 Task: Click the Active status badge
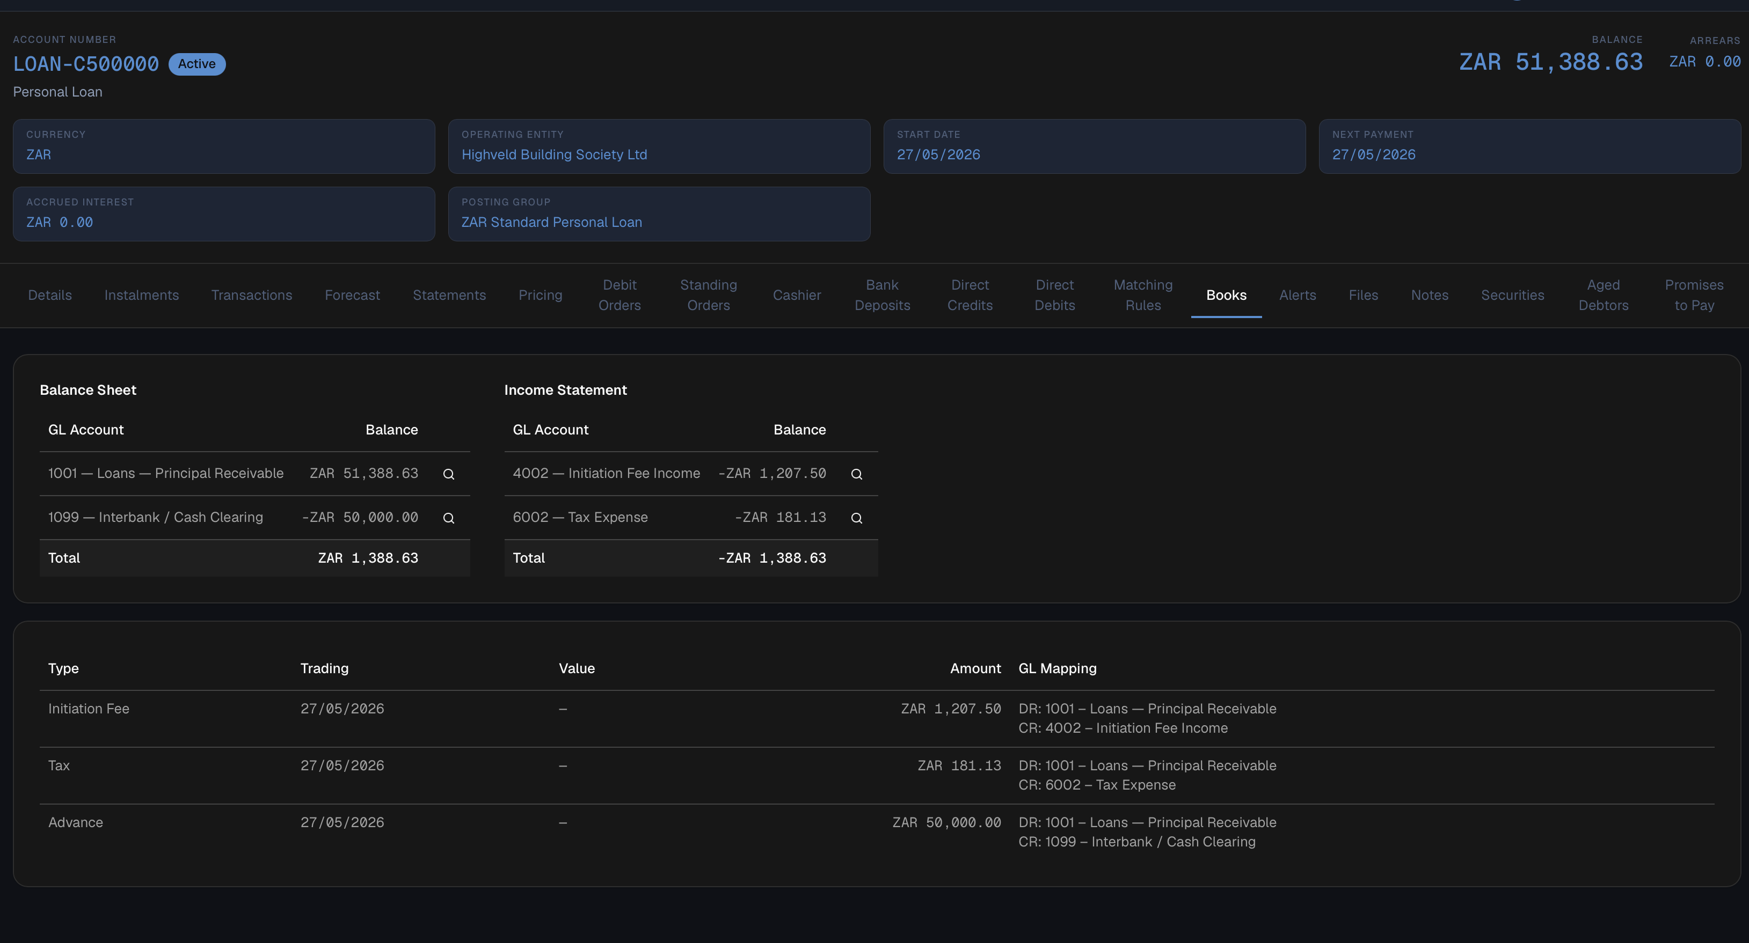197,64
